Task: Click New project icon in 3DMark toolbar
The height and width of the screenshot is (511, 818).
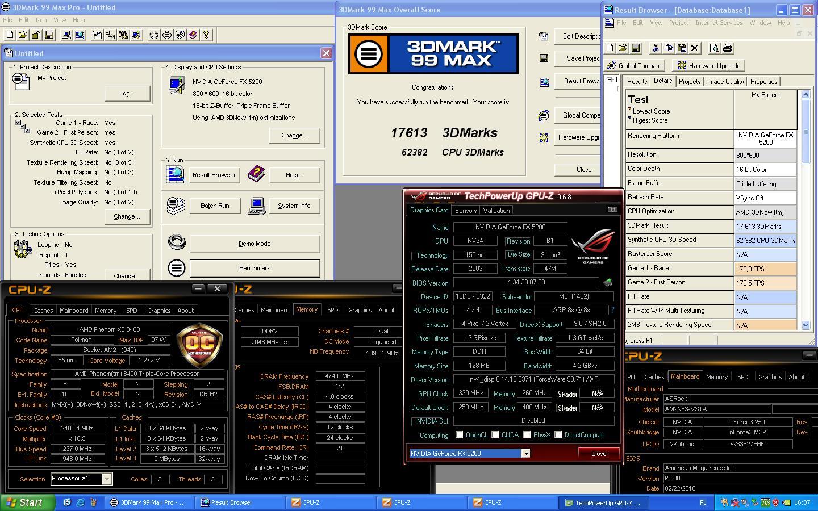Action: [x=10, y=35]
